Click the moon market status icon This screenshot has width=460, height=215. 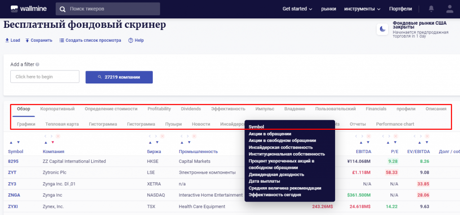click(x=382, y=29)
